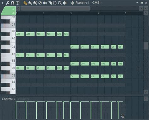Screen dimensions: 149x120
Task: Select the Paint brush tool
Action: coord(30,3)
